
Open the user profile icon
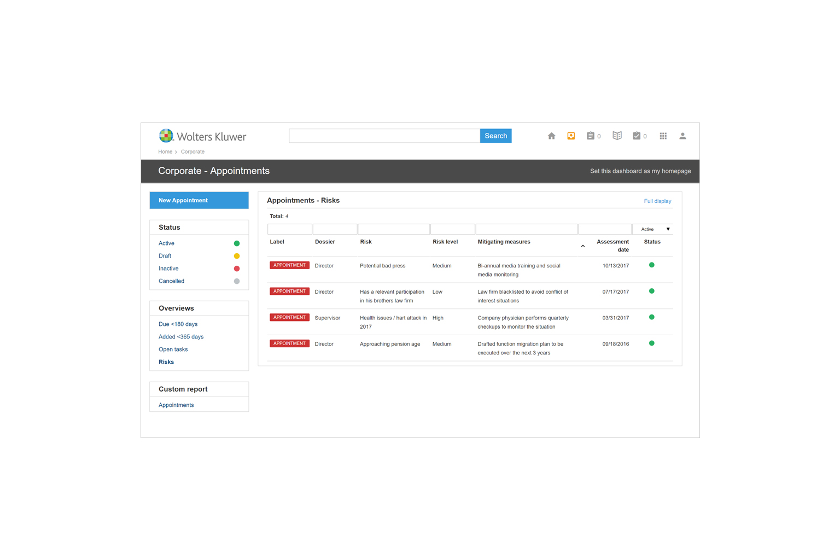(682, 136)
